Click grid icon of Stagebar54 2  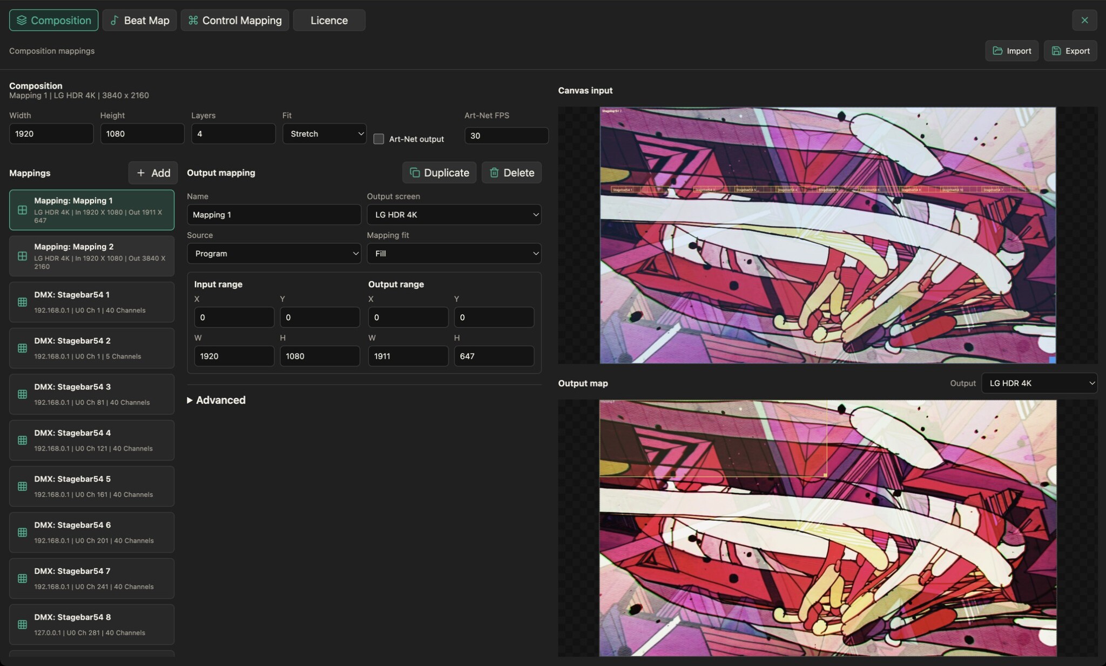point(22,348)
